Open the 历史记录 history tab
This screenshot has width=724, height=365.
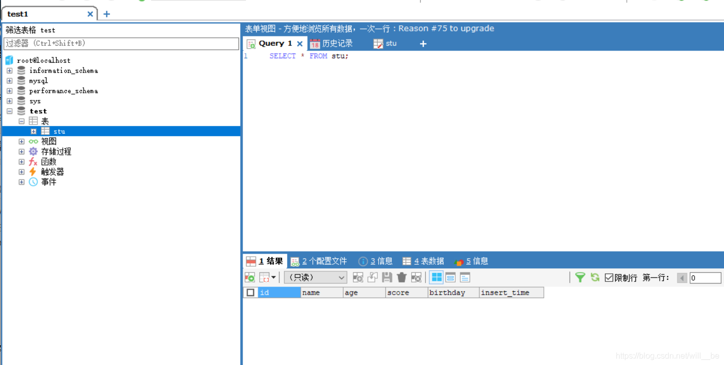pyautogui.click(x=331, y=44)
